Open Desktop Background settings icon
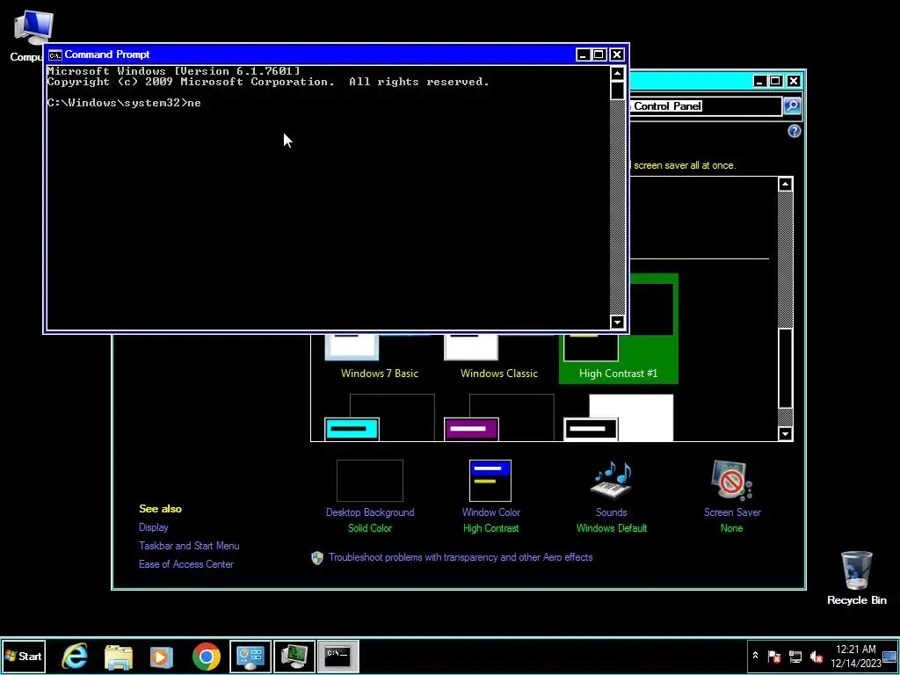Image resolution: width=900 pixels, height=675 pixels. point(370,481)
